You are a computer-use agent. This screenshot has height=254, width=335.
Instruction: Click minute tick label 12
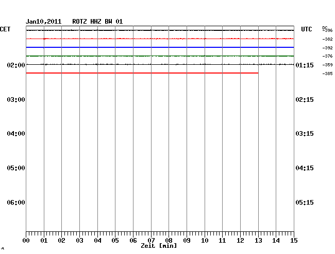tap(240, 241)
